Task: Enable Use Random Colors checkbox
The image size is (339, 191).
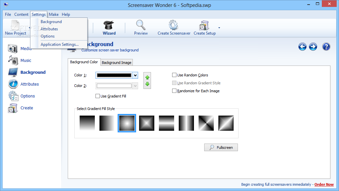Action: tap(174, 75)
